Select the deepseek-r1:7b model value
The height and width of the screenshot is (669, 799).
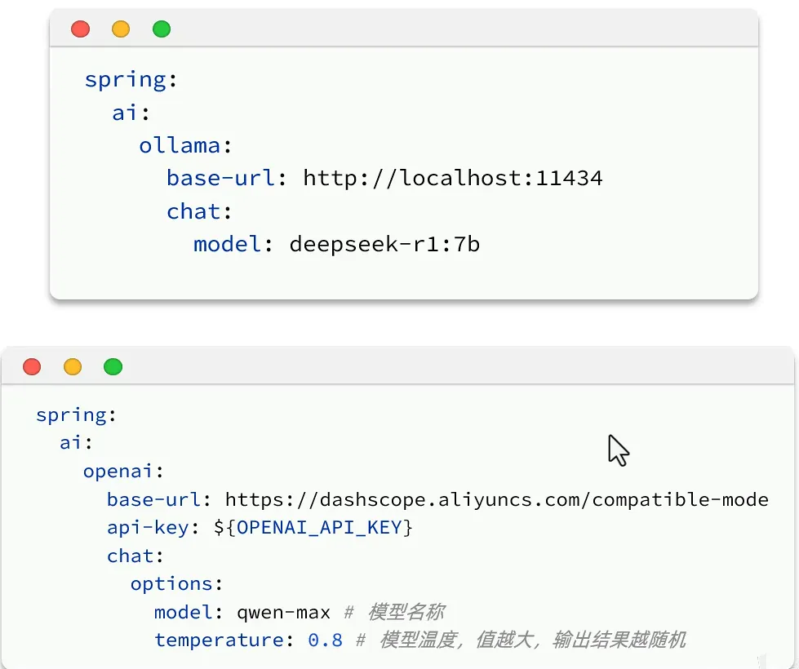(384, 244)
